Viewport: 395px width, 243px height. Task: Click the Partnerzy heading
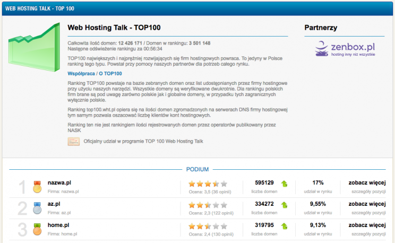click(321, 28)
